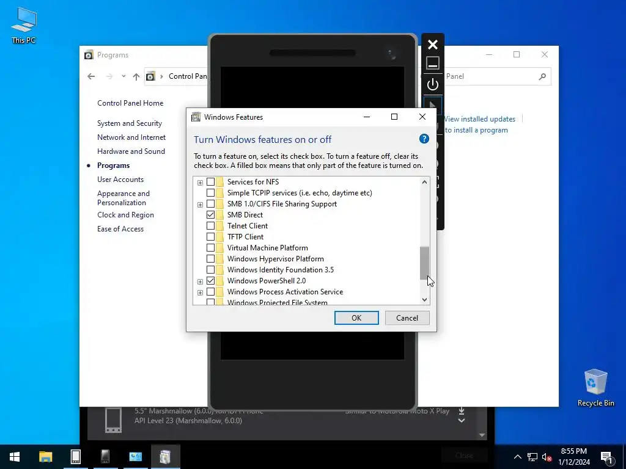Open Network and Internet category
This screenshot has width=626, height=469.
pos(131,137)
